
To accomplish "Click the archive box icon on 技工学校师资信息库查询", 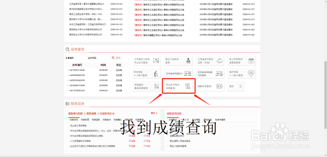I will (251, 61).
